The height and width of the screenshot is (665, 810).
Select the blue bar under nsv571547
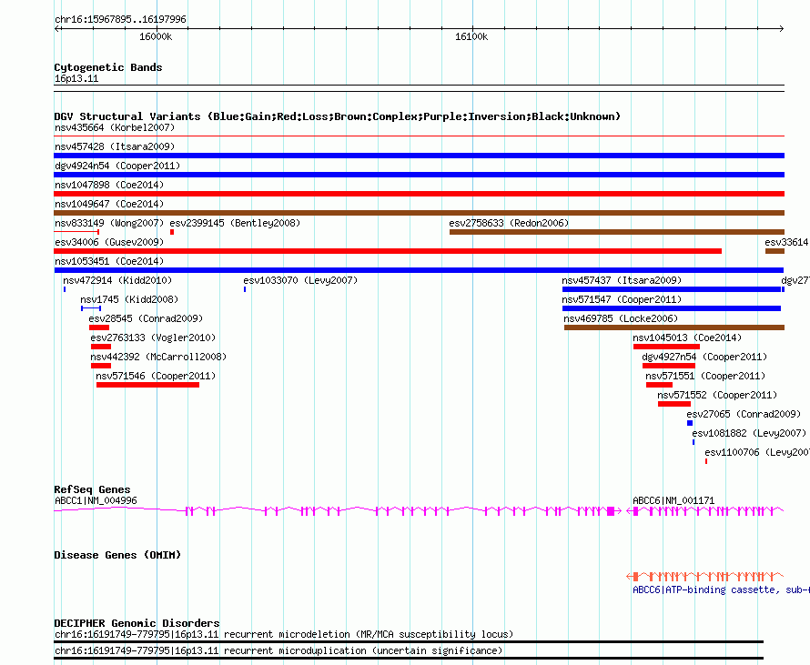click(x=672, y=308)
